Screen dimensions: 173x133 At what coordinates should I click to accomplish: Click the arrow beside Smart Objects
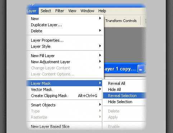pos(100,104)
